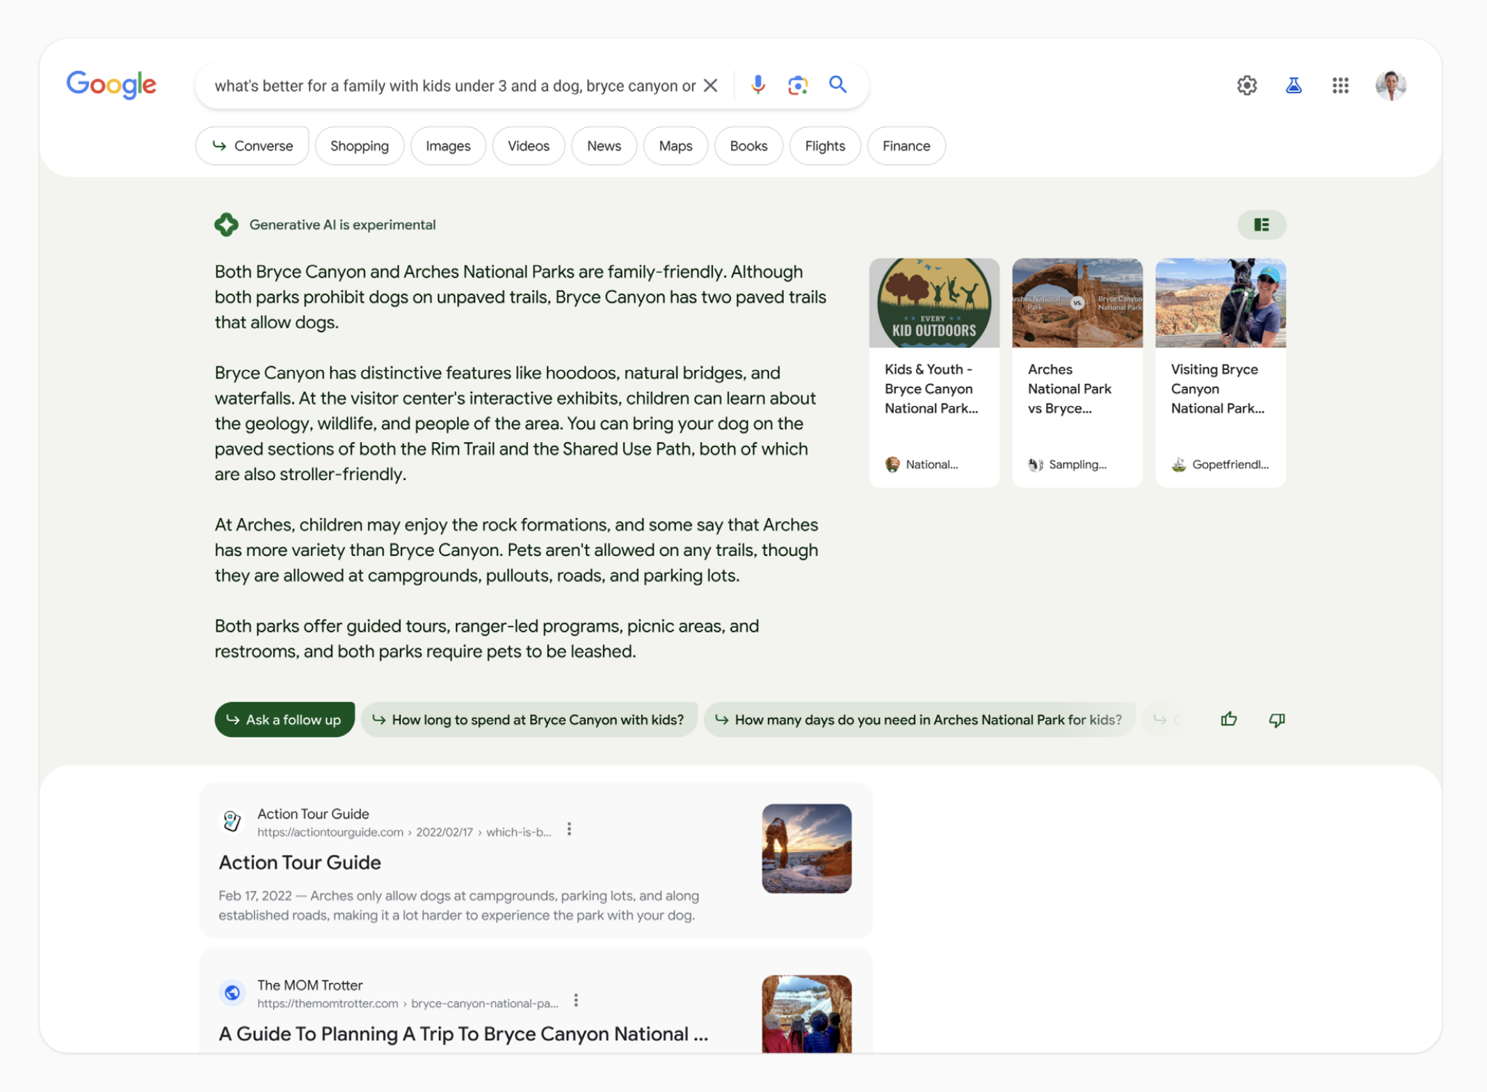Give thumbs up to AI answer

[x=1228, y=719]
